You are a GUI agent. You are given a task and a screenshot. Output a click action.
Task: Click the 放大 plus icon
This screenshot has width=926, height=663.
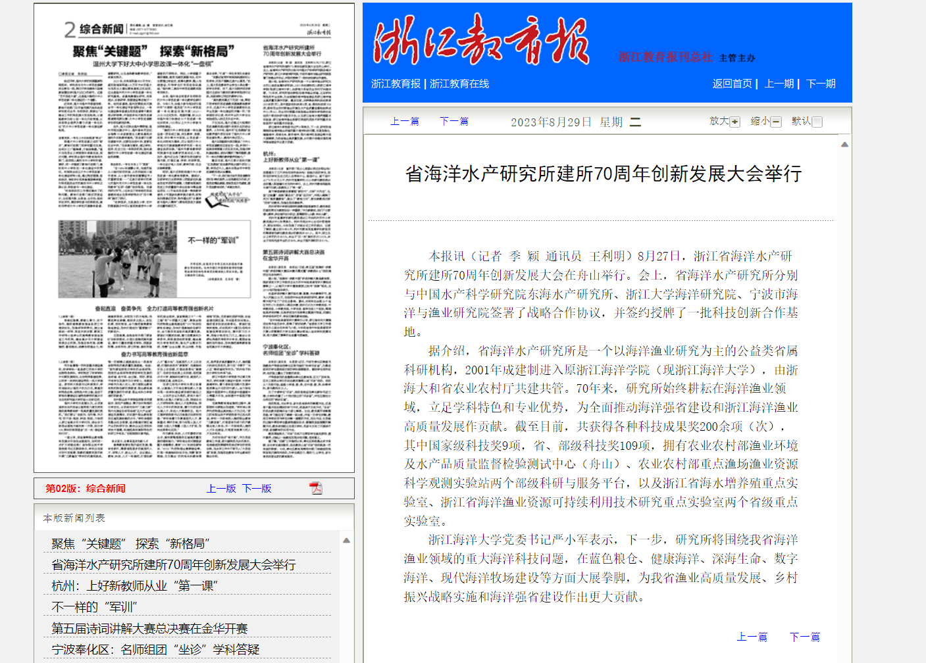(735, 122)
